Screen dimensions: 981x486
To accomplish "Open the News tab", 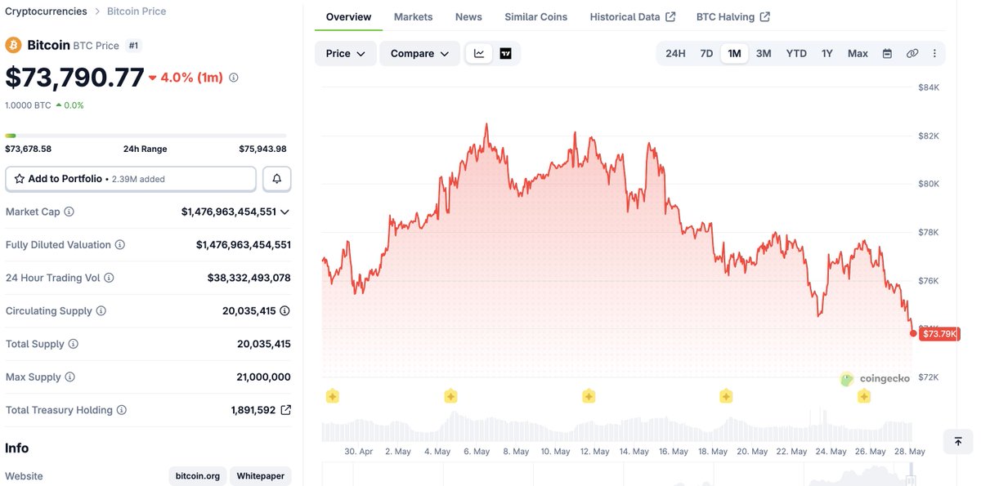I will pyautogui.click(x=468, y=16).
